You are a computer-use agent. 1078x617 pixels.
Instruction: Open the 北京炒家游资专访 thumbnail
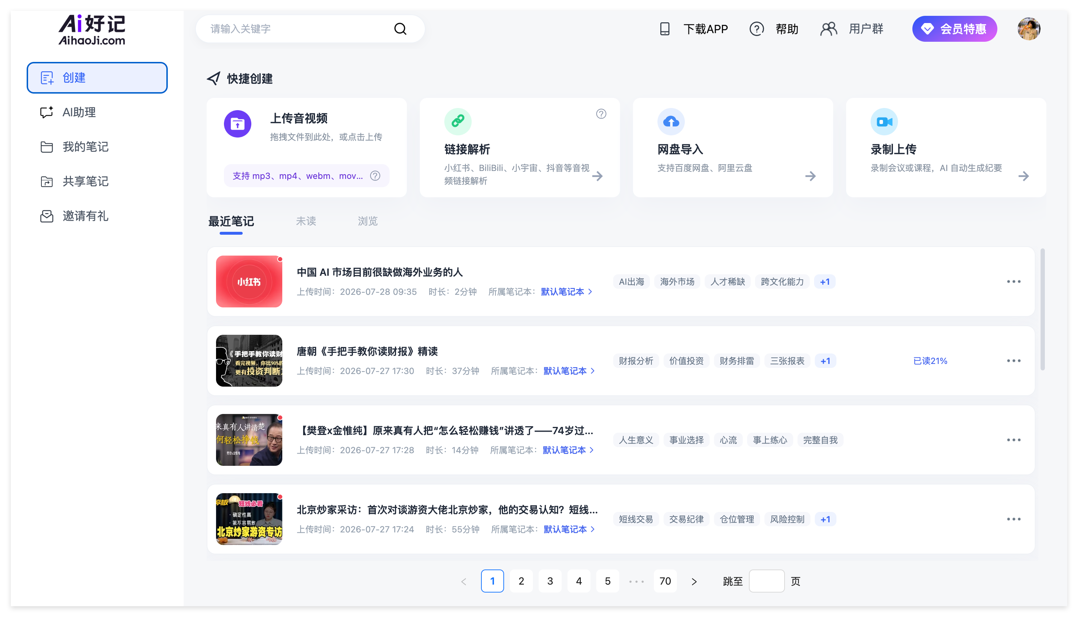coord(249,519)
